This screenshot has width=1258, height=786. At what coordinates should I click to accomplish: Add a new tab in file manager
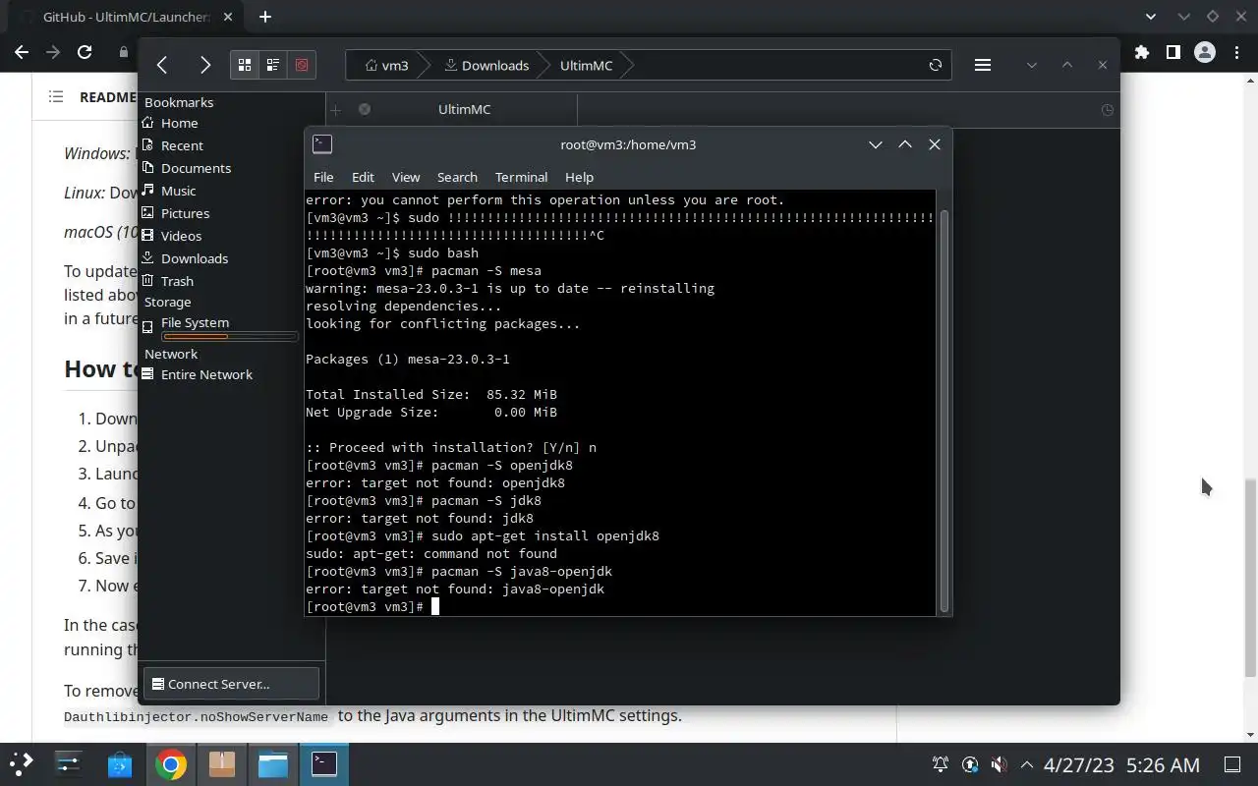click(335, 109)
